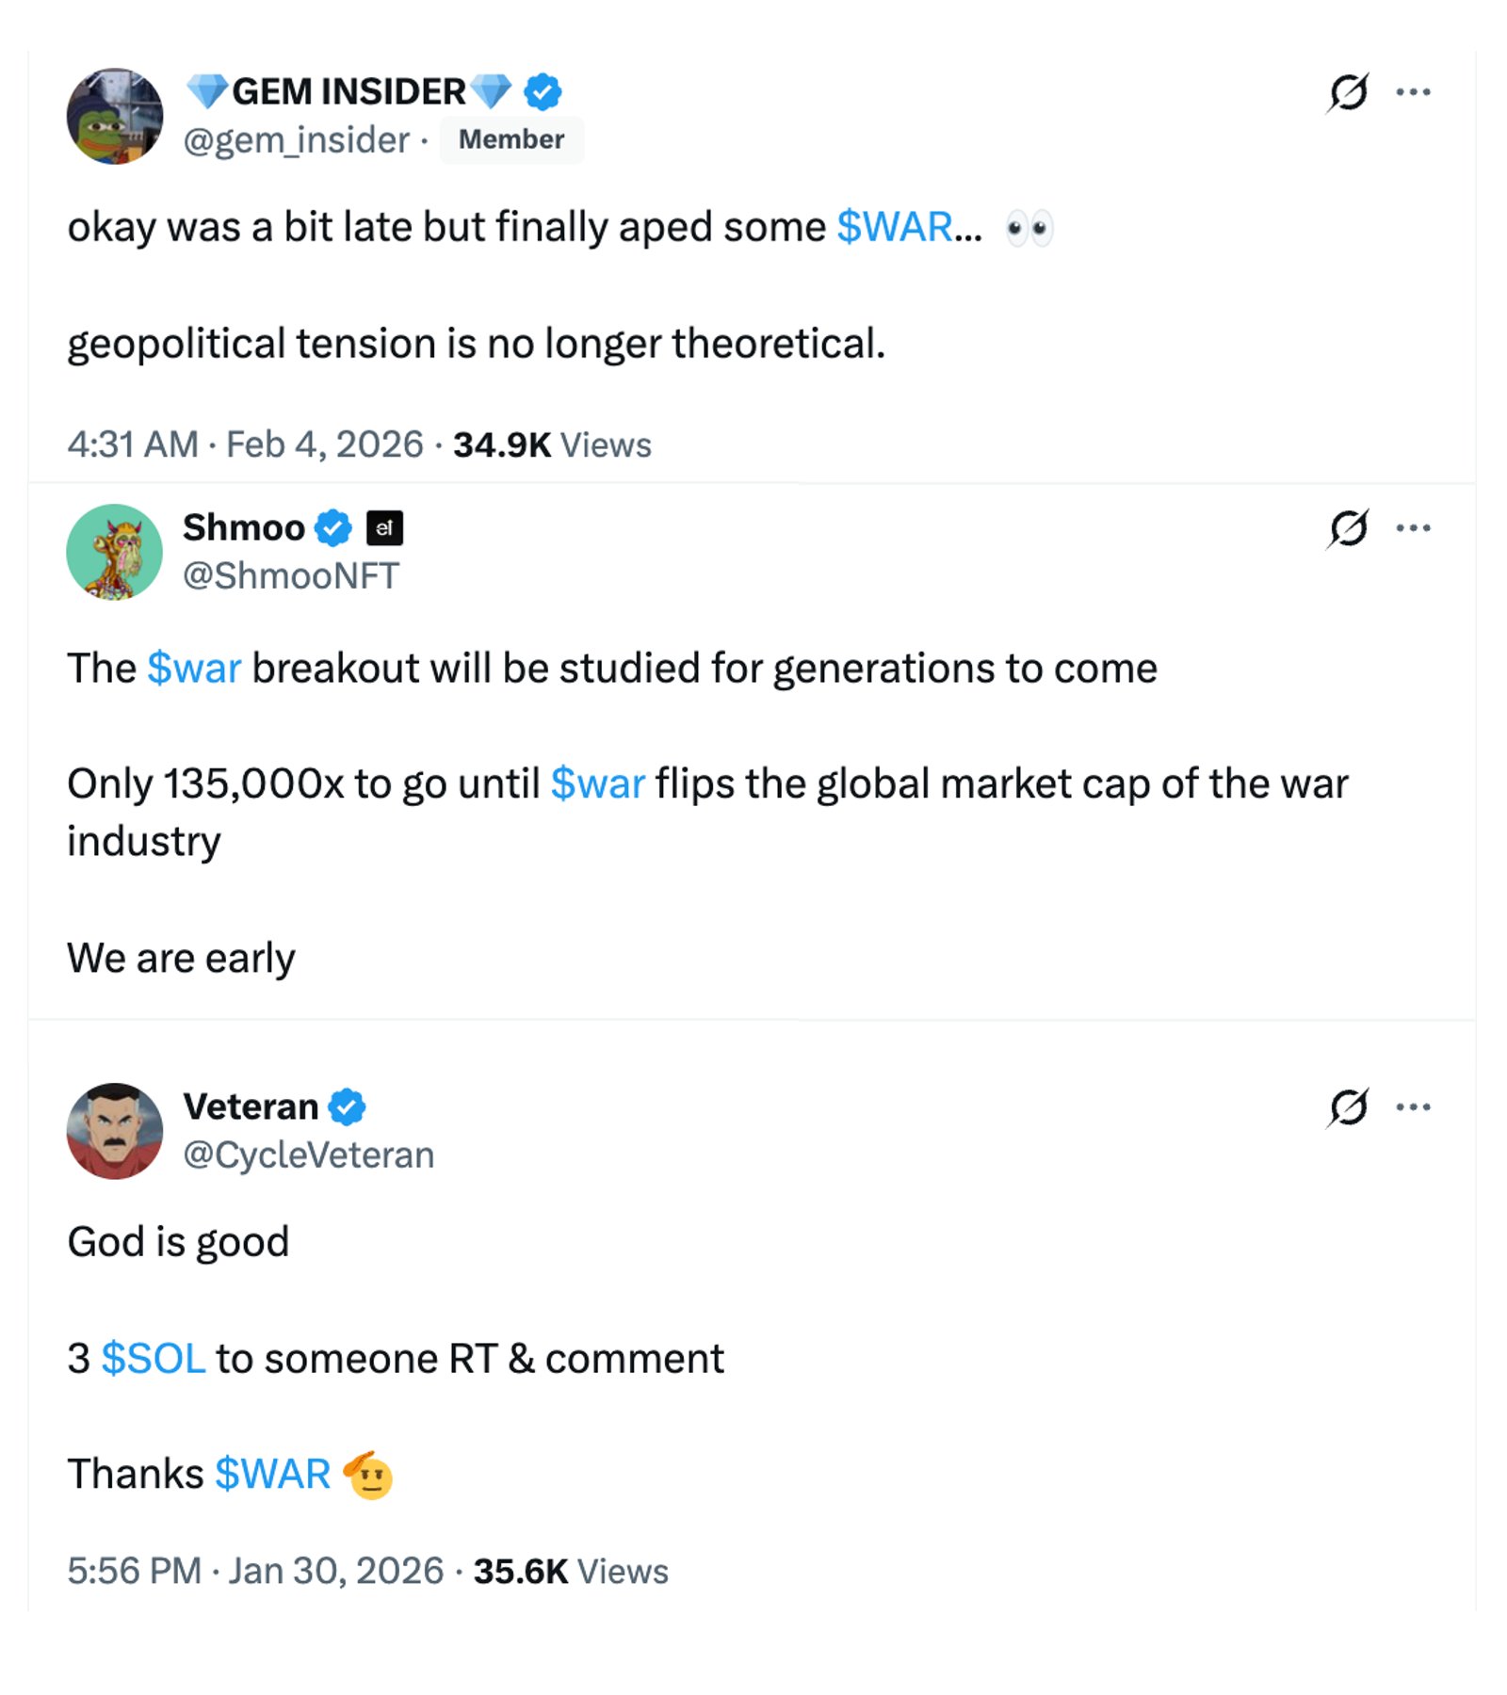Click the 4:31 AM Feb 4, 2026 timestamp
This screenshot has height=1695, width=1507.
tap(245, 444)
